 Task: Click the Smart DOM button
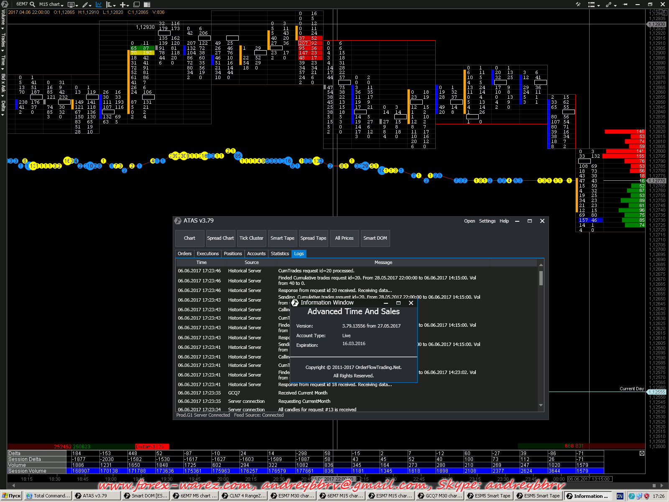pos(375,238)
